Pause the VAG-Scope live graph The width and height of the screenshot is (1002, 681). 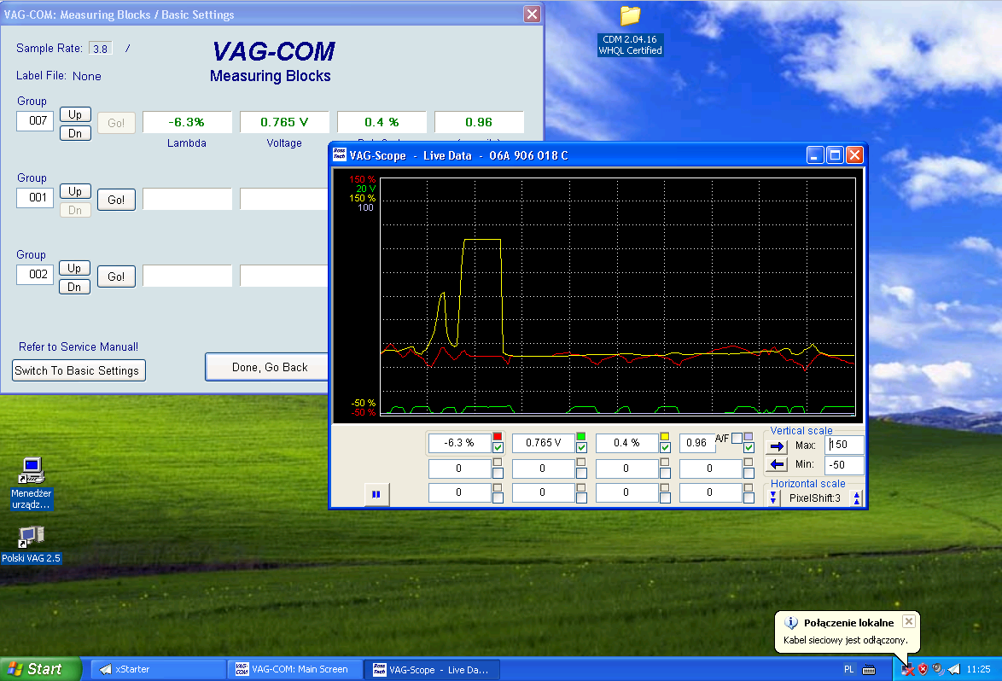(376, 494)
